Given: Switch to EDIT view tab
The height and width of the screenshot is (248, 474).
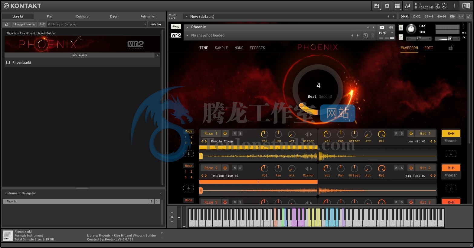Looking at the screenshot, I should [x=429, y=48].
